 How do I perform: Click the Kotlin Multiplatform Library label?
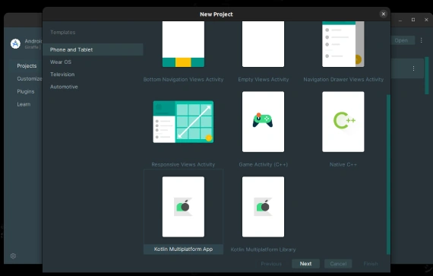(x=263, y=249)
